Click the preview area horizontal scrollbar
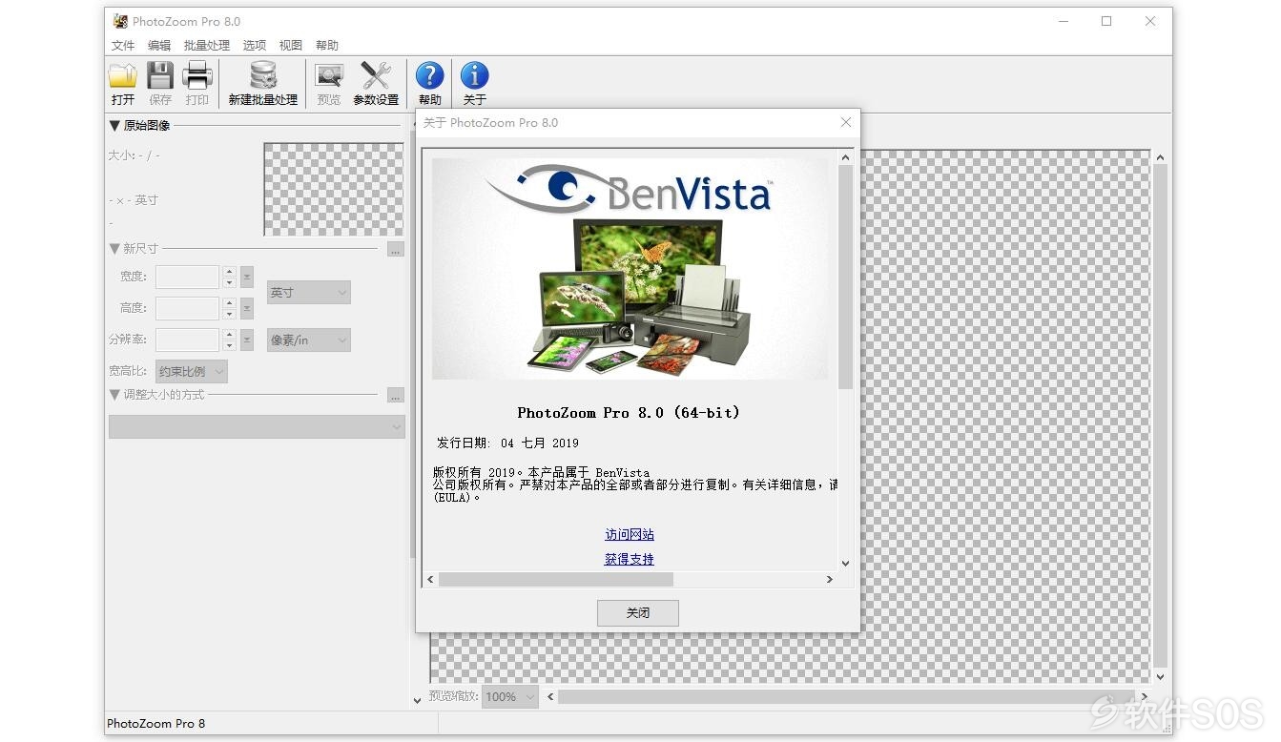The image size is (1281, 742). coord(847,696)
